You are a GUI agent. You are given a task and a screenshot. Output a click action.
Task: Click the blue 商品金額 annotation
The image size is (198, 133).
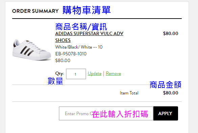click(166, 85)
